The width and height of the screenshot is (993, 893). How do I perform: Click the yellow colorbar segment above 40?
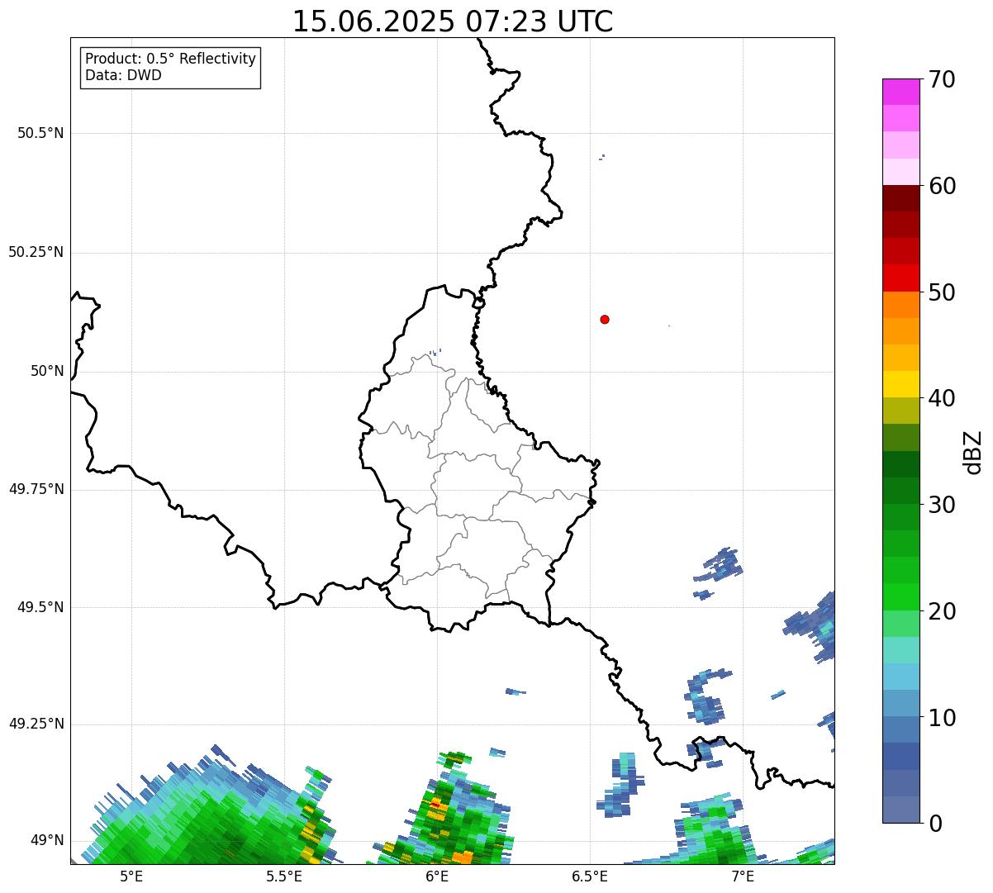click(900, 384)
